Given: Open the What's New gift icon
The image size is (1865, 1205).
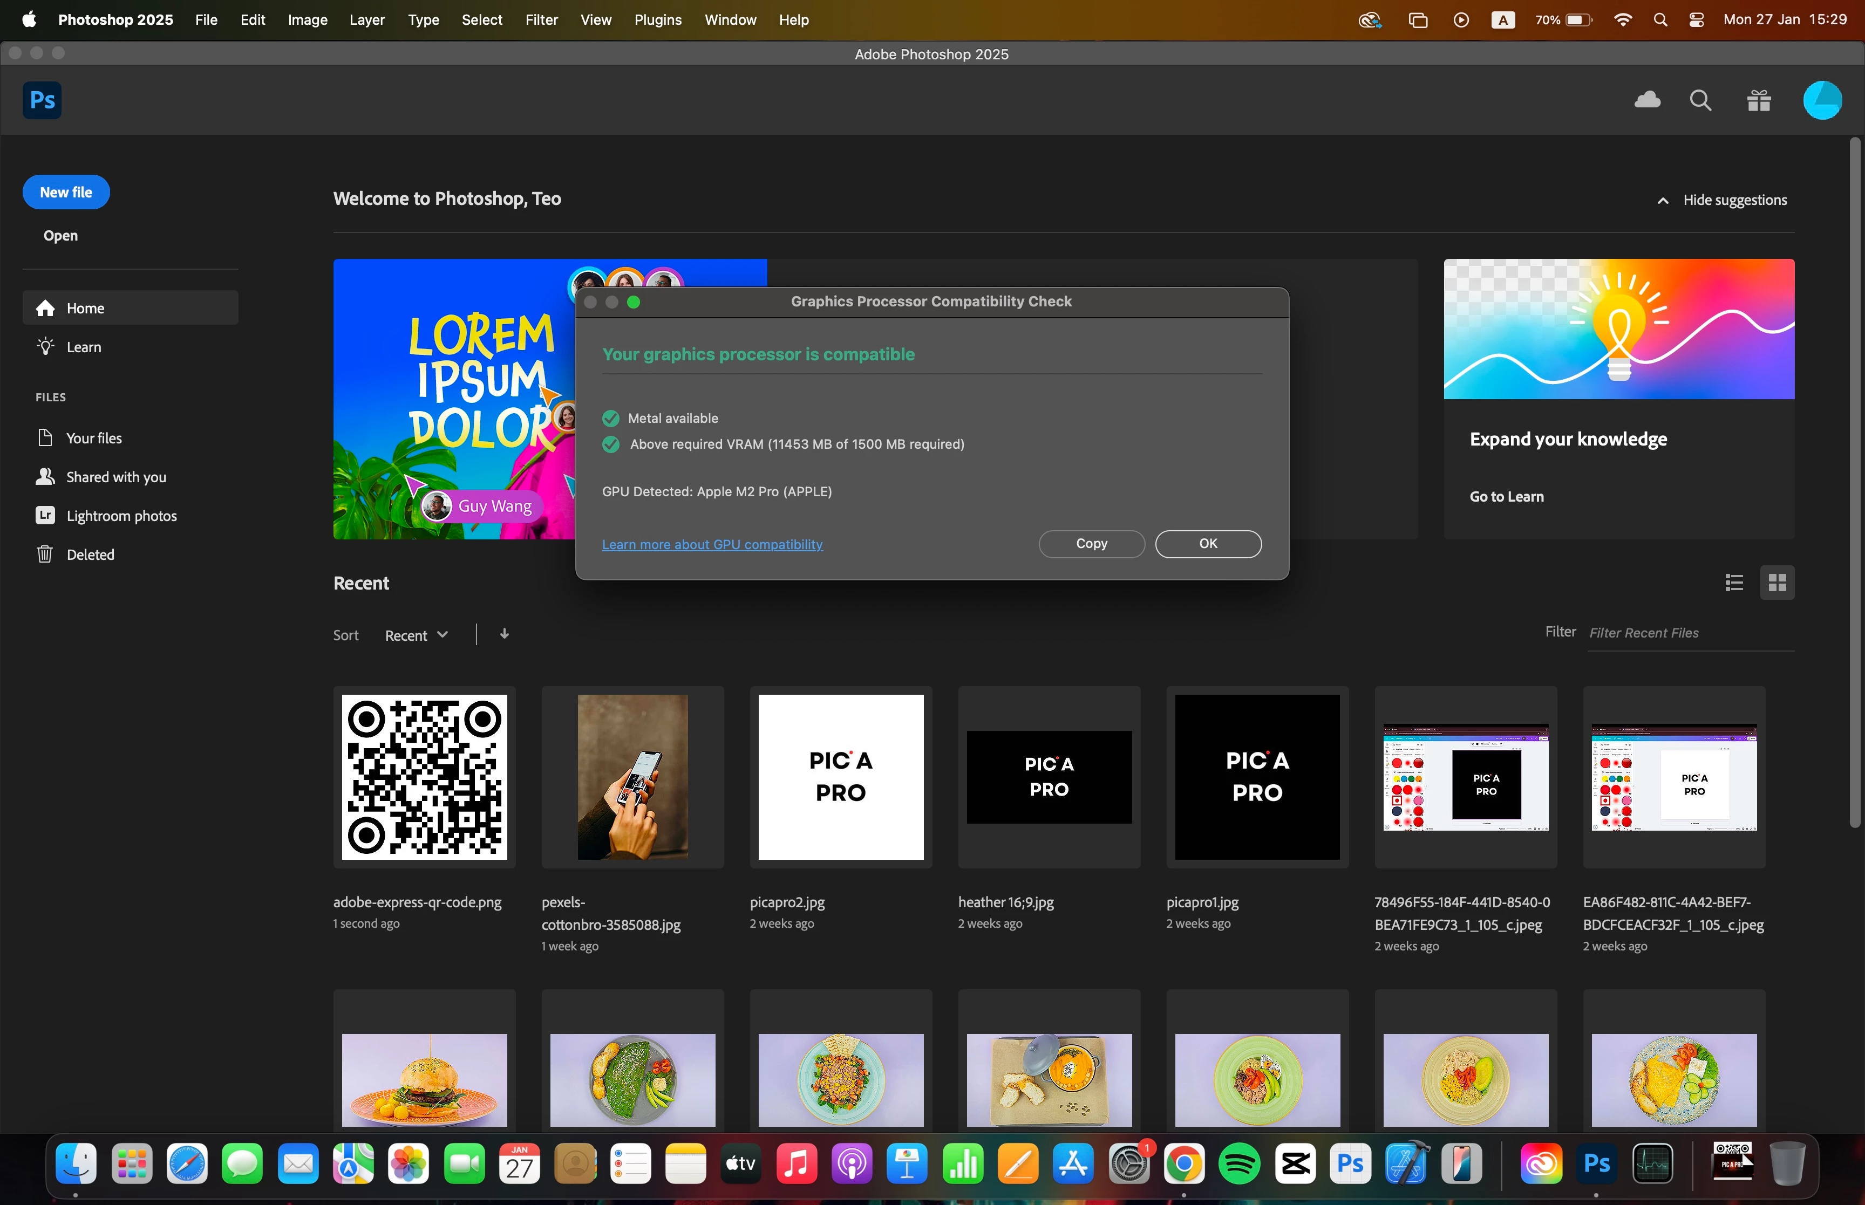Looking at the screenshot, I should [1759, 100].
